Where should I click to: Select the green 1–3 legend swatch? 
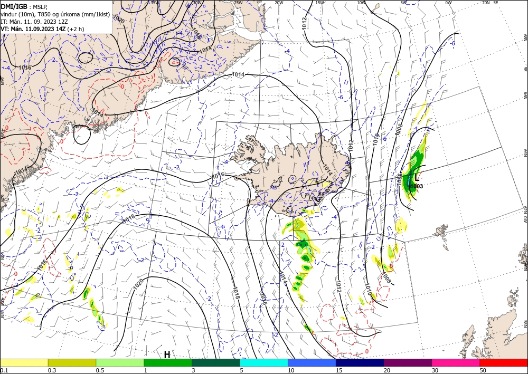(x=168, y=362)
